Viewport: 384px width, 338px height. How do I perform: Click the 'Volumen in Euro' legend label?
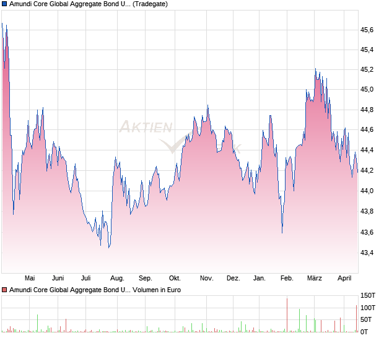coord(157,290)
